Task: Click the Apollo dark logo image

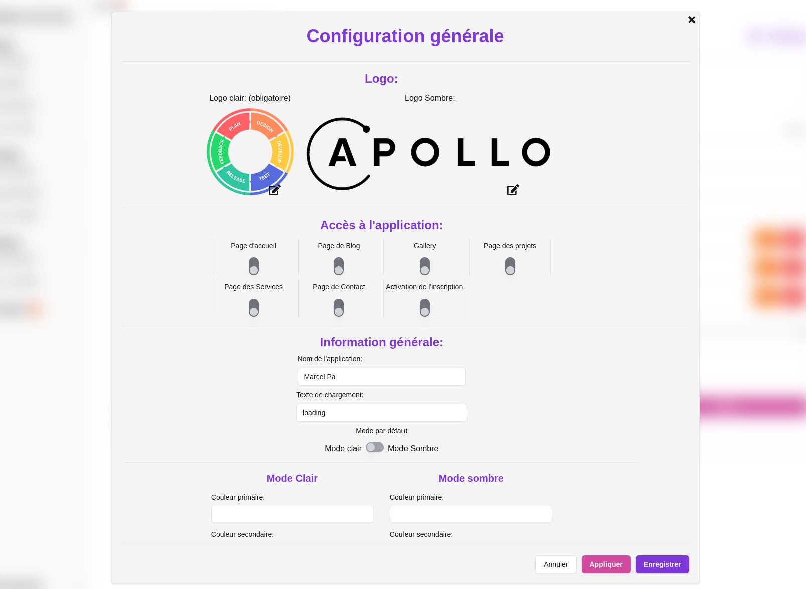Action: (429, 153)
